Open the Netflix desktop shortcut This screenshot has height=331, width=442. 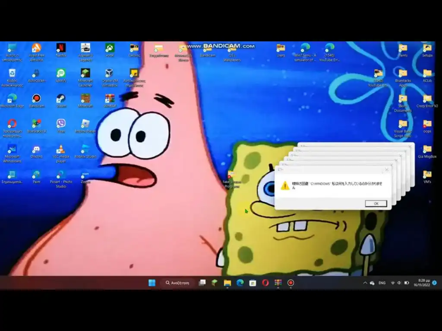click(x=61, y=50)
